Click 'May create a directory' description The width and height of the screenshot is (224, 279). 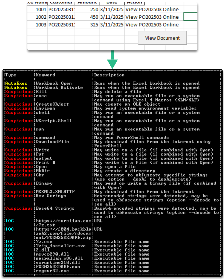click(124, 171)
